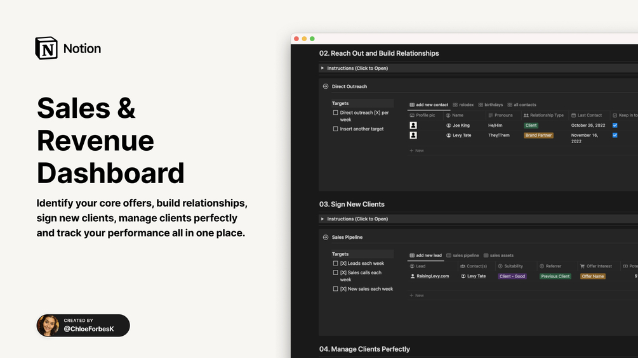This screenshot has height=358, width=638.
Task: Click the Brand Partner relationship tag
Action: 538,135
